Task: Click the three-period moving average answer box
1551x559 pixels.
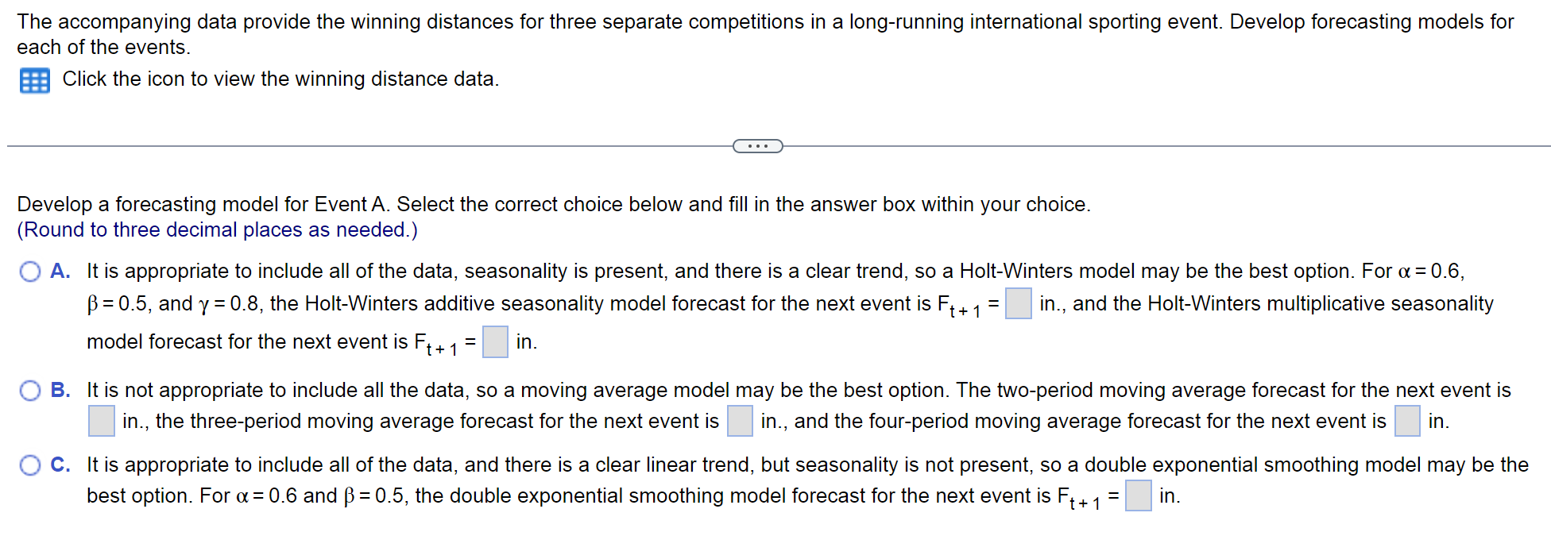Action: point(739,422)
